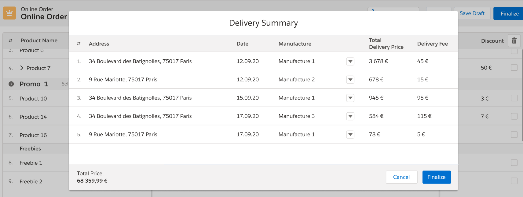Toggle the checkbox beside the 50 € discount

(514, 68)
